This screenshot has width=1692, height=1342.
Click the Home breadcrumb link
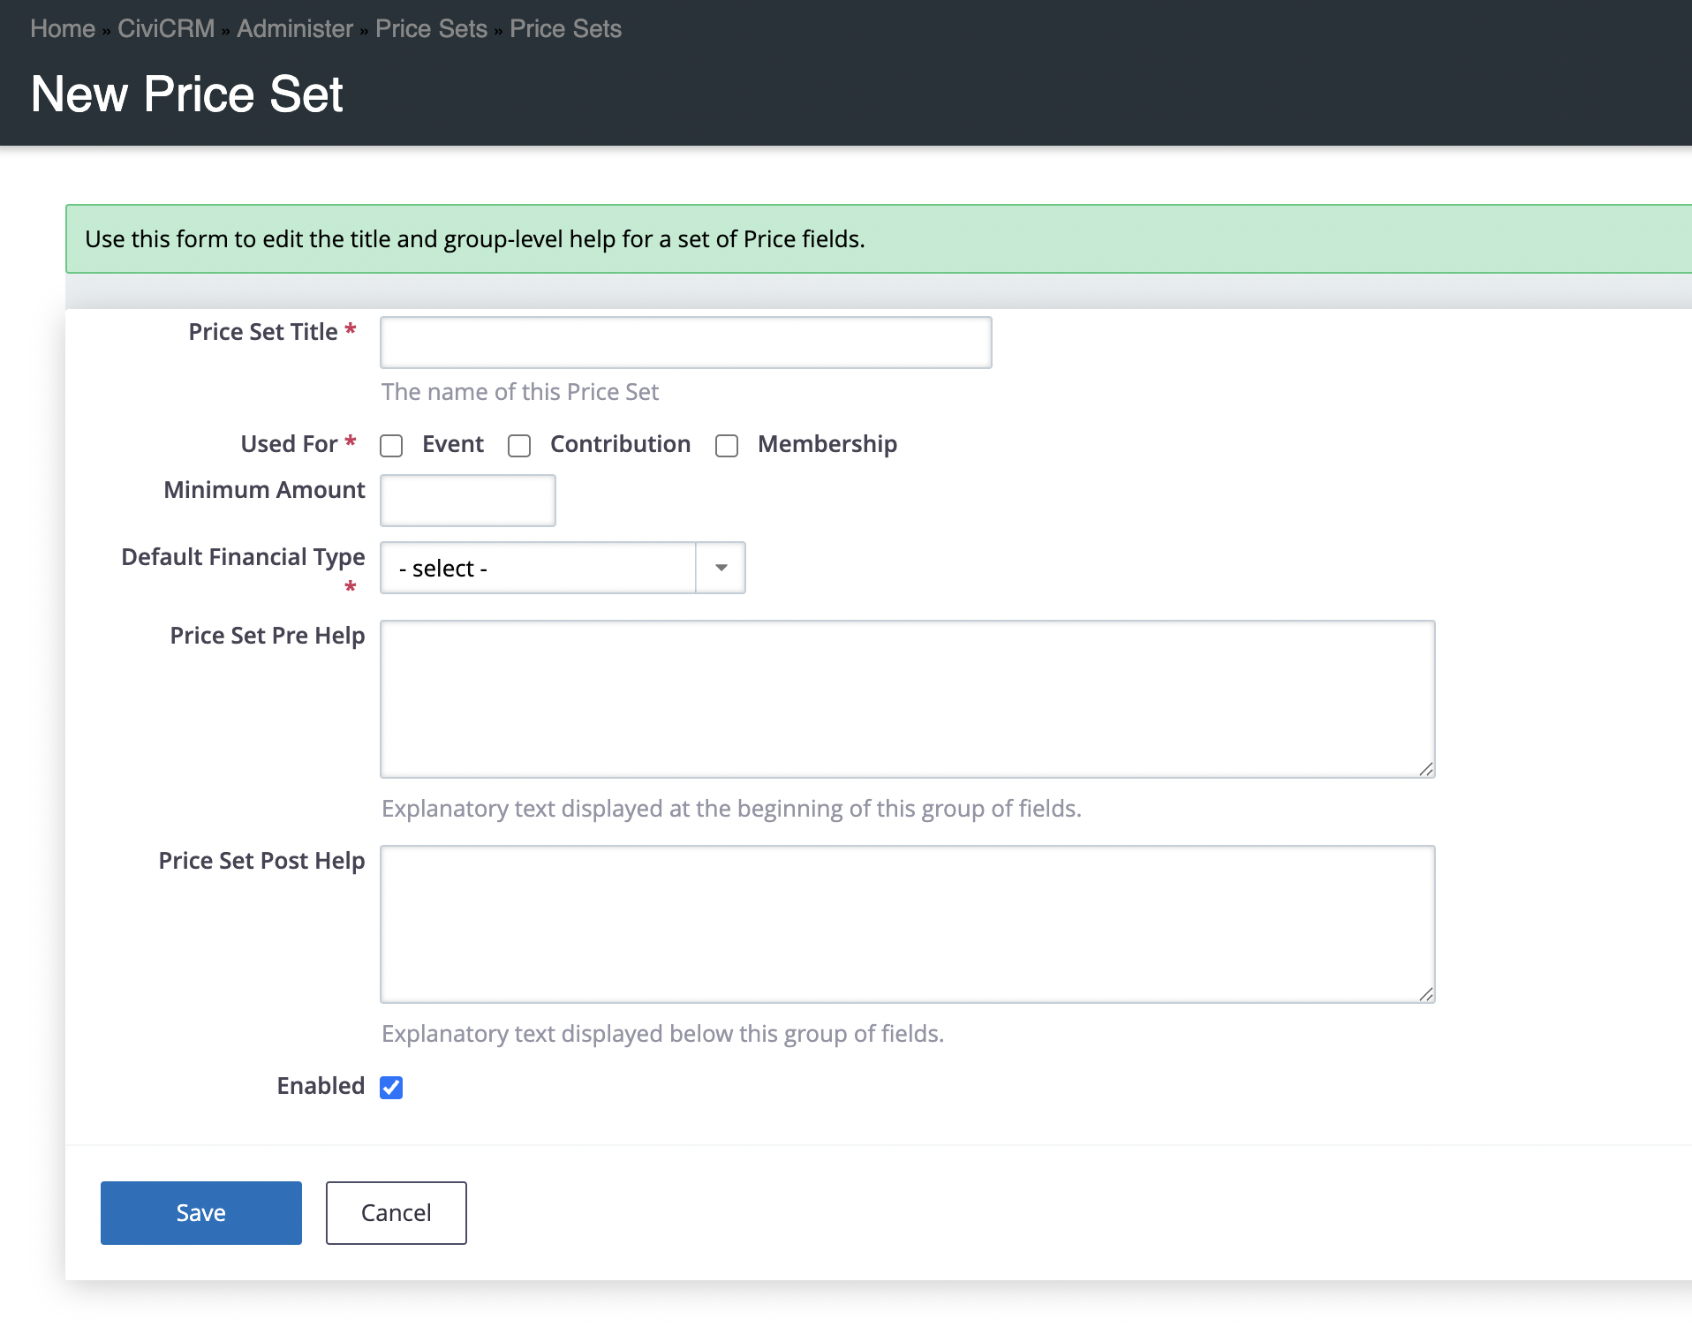pyautogui.click(x=62, y=29)
